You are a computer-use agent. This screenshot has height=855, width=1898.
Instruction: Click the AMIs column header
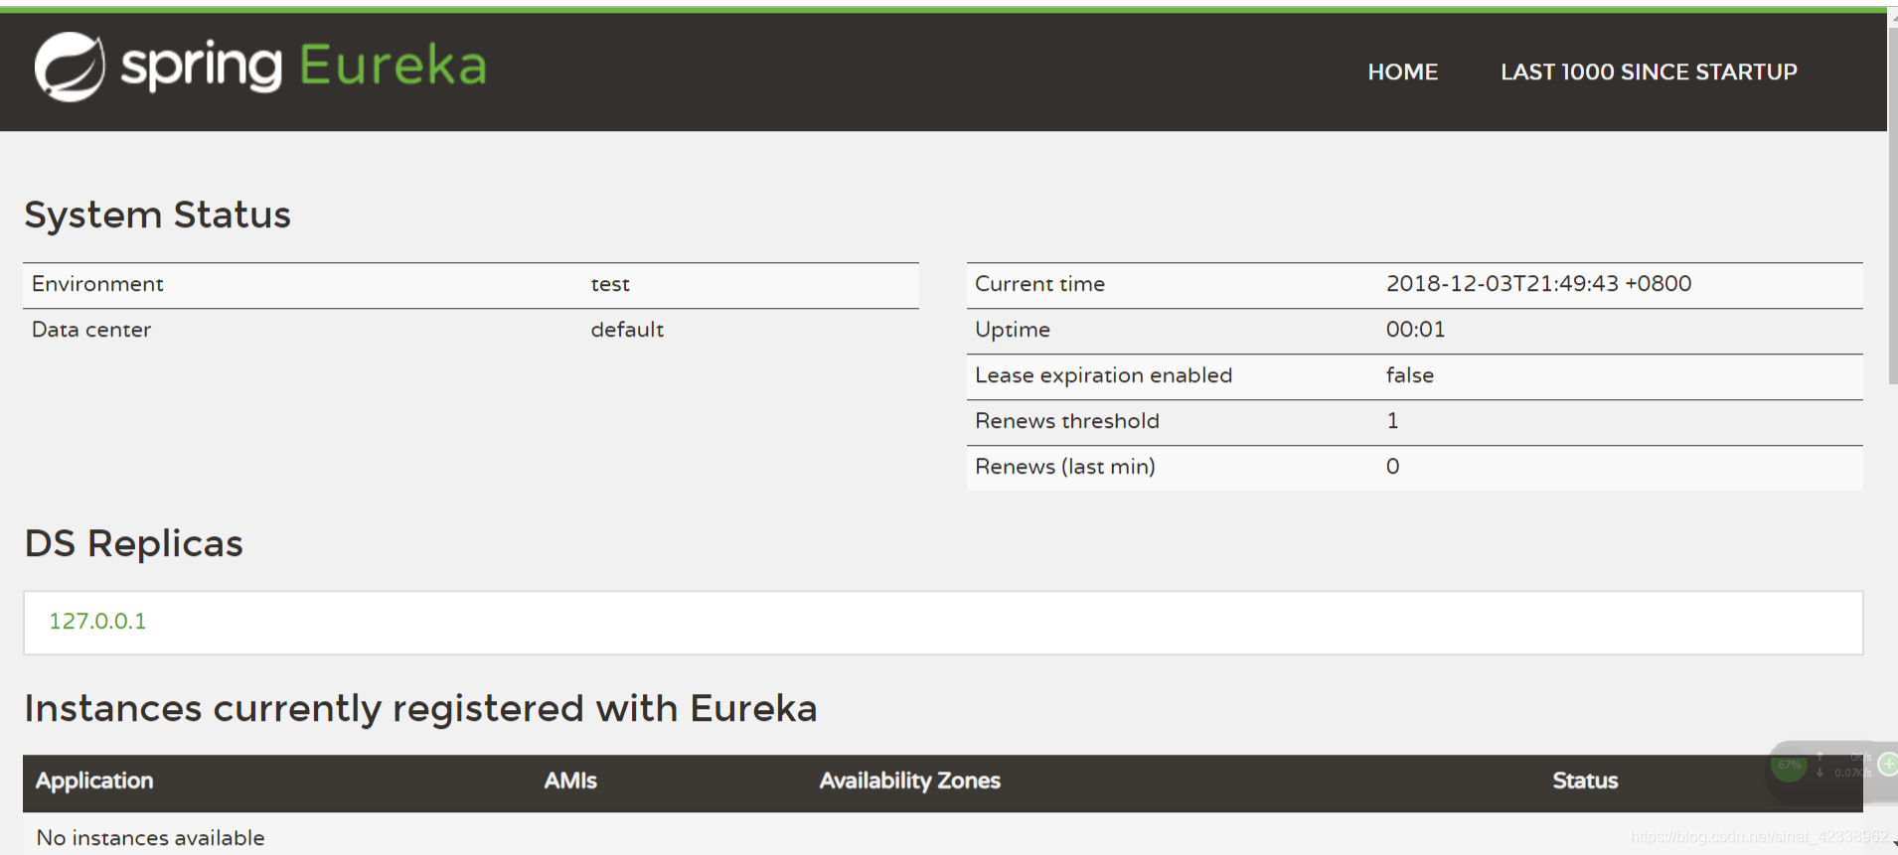[x=570, y=781]
